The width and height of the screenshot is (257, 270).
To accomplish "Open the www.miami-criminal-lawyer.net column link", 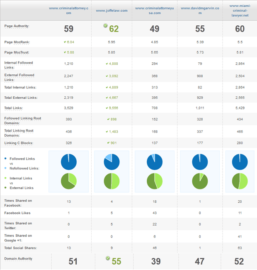I will click(240, 10).
